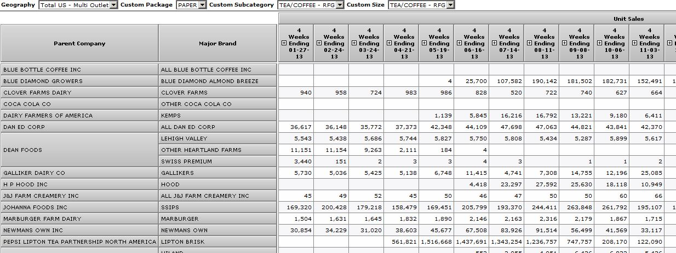Click plus icon for 06-16-13 period
The width and height of the screenshot is (676, 253).
pyautogui.click(x=459, y=43)
